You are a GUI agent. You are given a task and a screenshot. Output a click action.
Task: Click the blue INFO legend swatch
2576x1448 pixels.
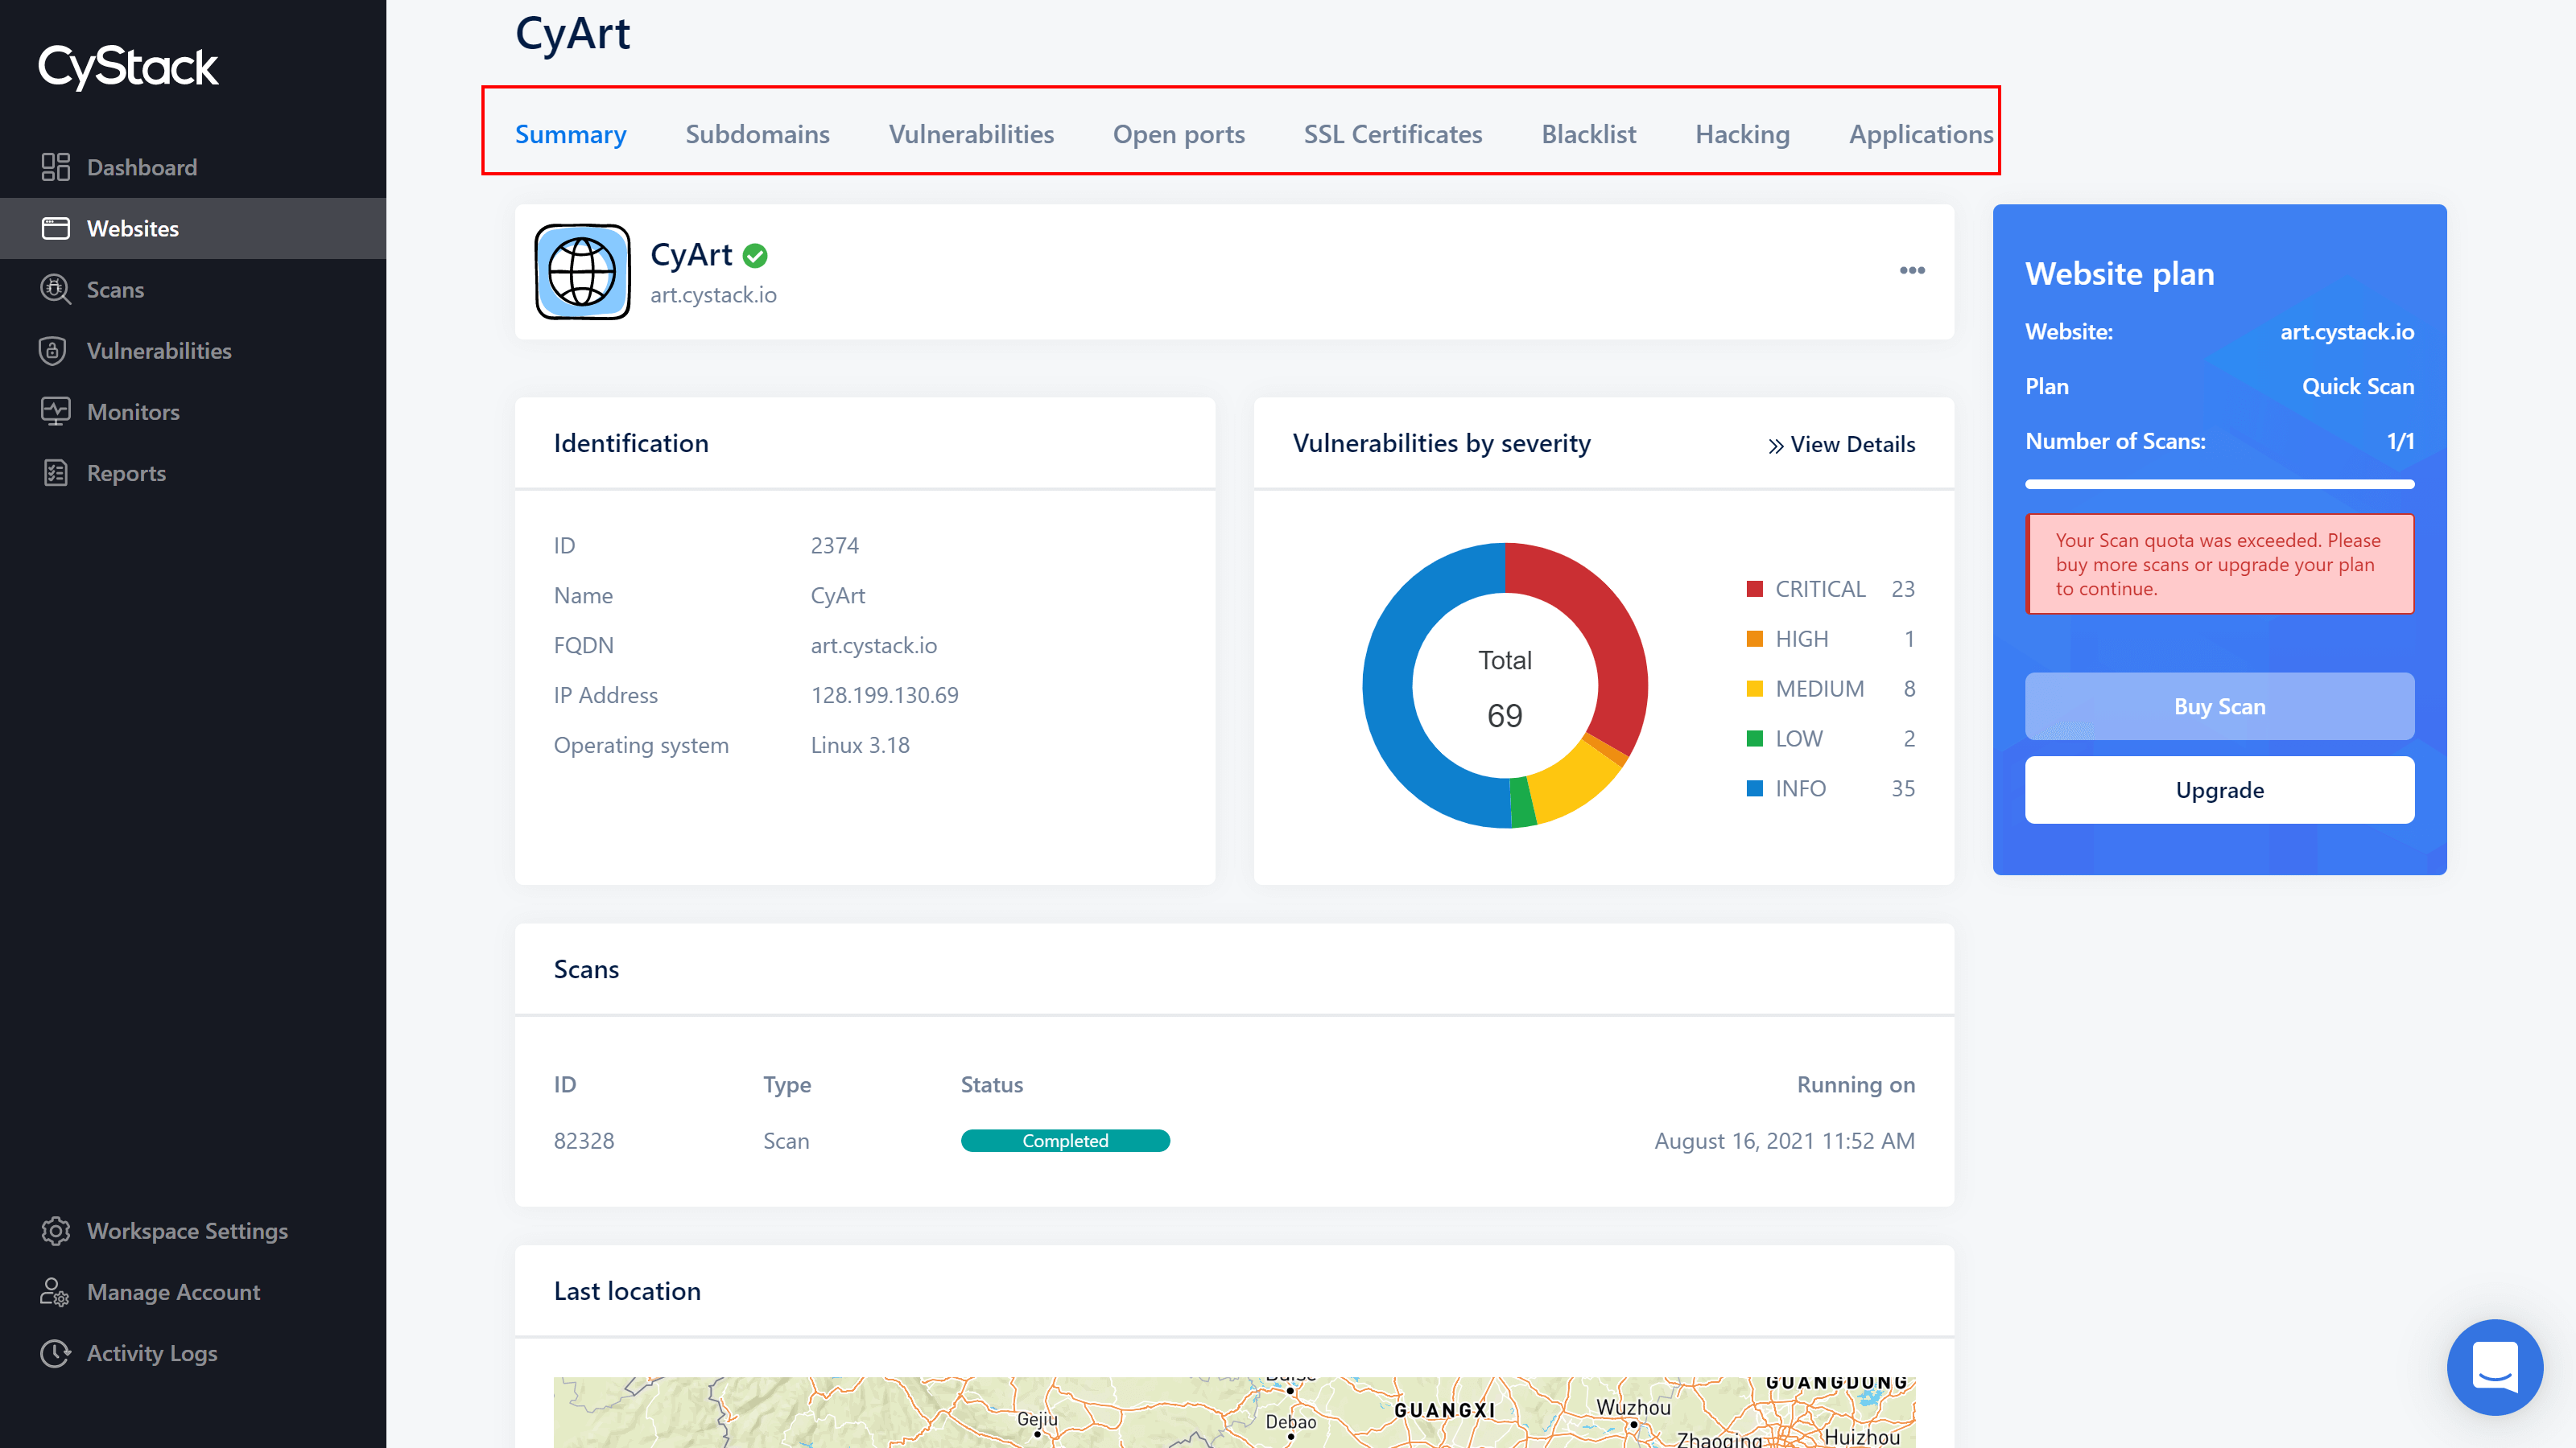[1754, 788]
